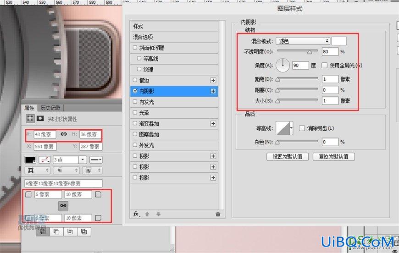Switch to the 历史记录 tab
Image resolution: width=399 pixels, height=253 pixels.
click(x=50, y=108)
